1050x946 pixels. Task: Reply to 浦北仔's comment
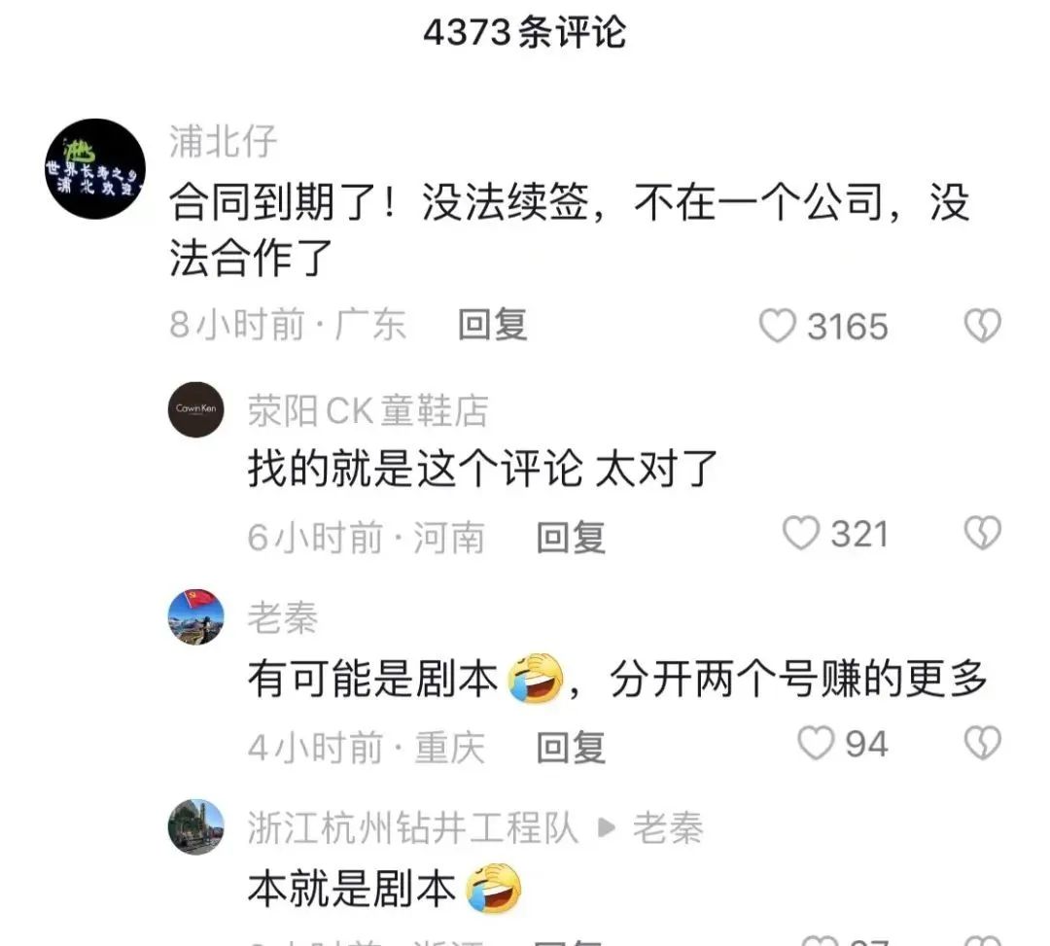coord(493,326)
